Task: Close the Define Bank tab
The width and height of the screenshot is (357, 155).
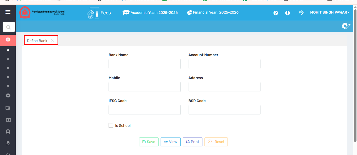Action: click(x=53, y=41)
